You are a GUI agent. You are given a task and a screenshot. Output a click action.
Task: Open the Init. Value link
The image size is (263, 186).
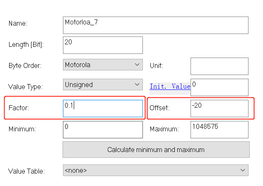tap(170, 87)
